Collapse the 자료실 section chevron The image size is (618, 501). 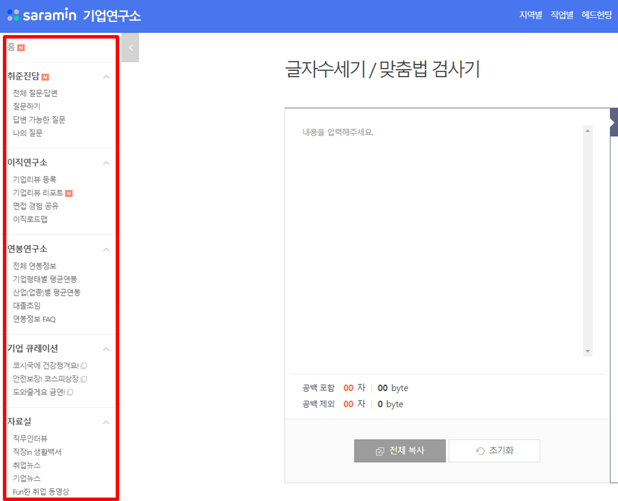pos(106,422)
